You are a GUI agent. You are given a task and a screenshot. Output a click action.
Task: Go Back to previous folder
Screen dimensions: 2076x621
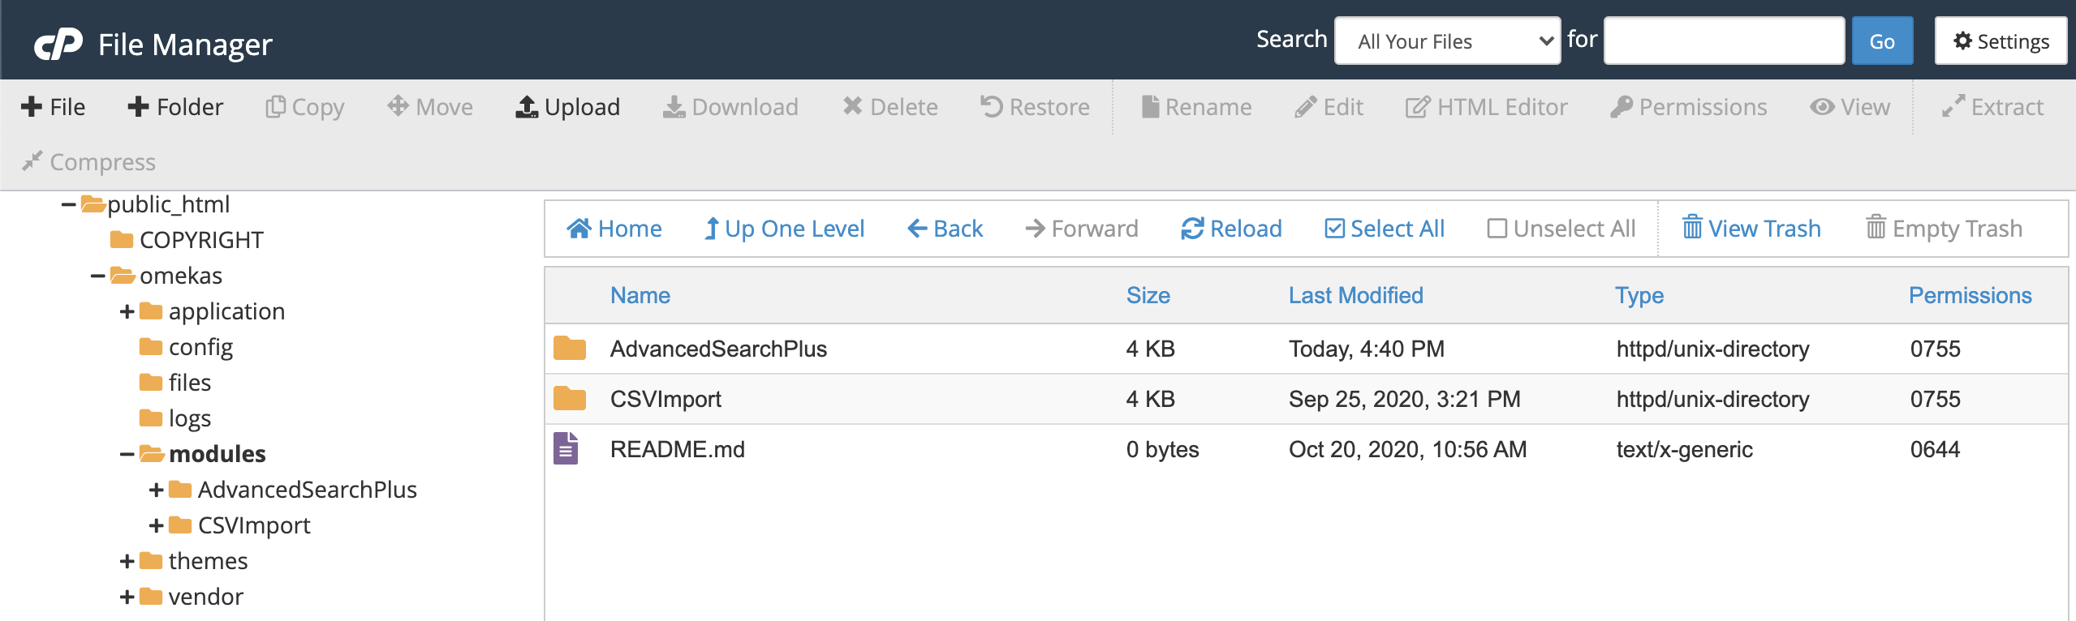[945, 229]
